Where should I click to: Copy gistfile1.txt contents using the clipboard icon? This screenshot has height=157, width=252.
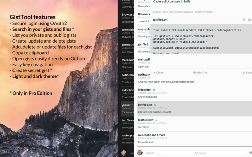(250, 20)
